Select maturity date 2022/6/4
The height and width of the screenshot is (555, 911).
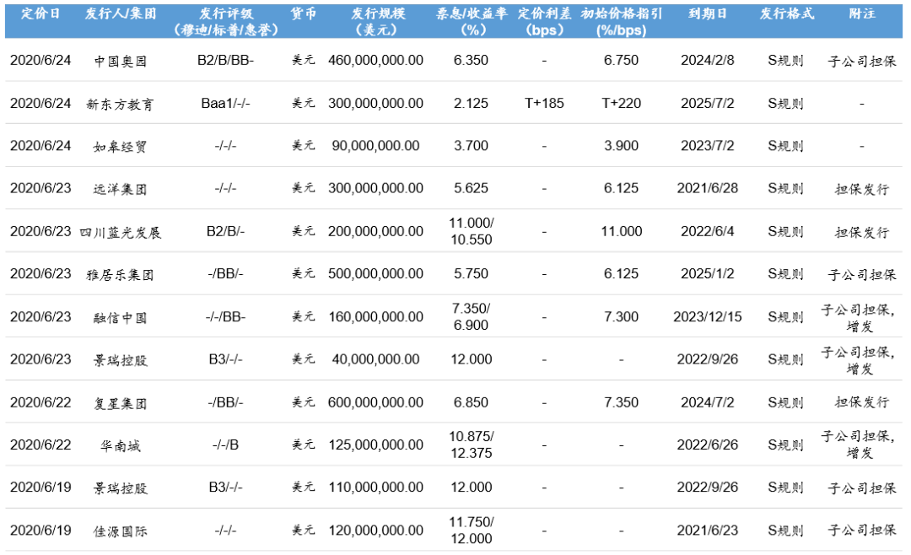[x=708, y=231]
